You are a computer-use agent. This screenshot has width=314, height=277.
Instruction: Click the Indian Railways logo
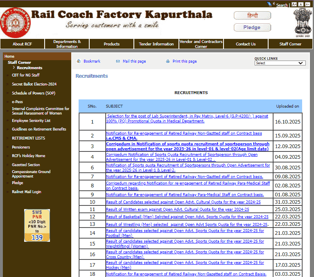tap(16, 23)
